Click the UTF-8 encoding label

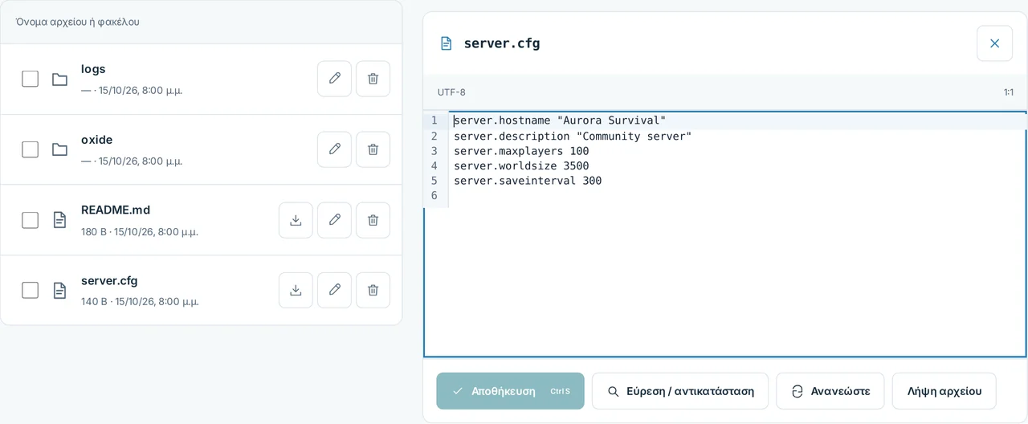tap(451, 92)
